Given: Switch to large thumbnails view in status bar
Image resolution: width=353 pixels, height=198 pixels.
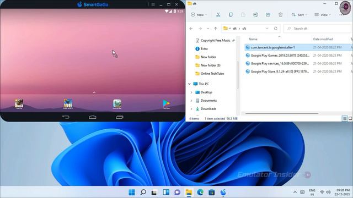Looking at the screenshot, I should tap(350, 119).
